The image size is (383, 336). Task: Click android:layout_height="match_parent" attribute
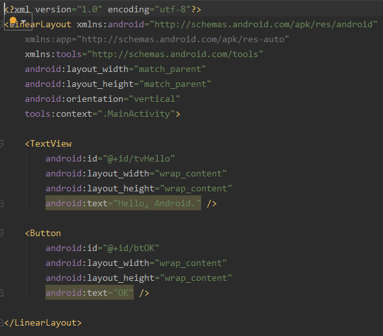point(117,84)
